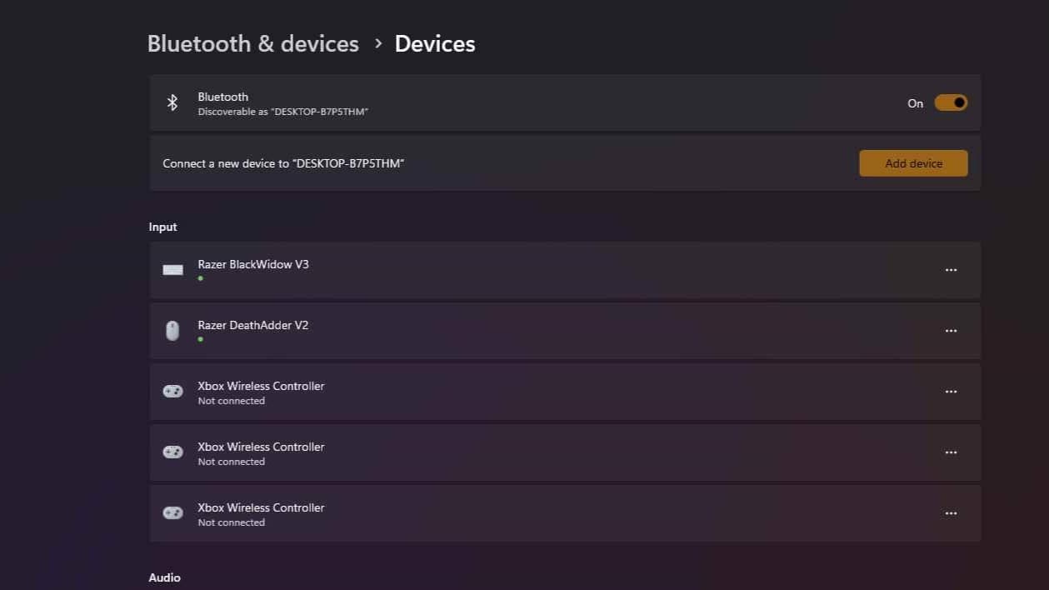The width and height of the screenshot is (1049, 590).
Task: Click the Bluetooth icon next to Bluetooth setting
Action: click(x=172, y=102)
